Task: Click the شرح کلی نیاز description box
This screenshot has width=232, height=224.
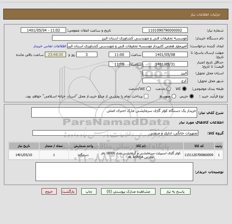Action: tap(114, 112)
